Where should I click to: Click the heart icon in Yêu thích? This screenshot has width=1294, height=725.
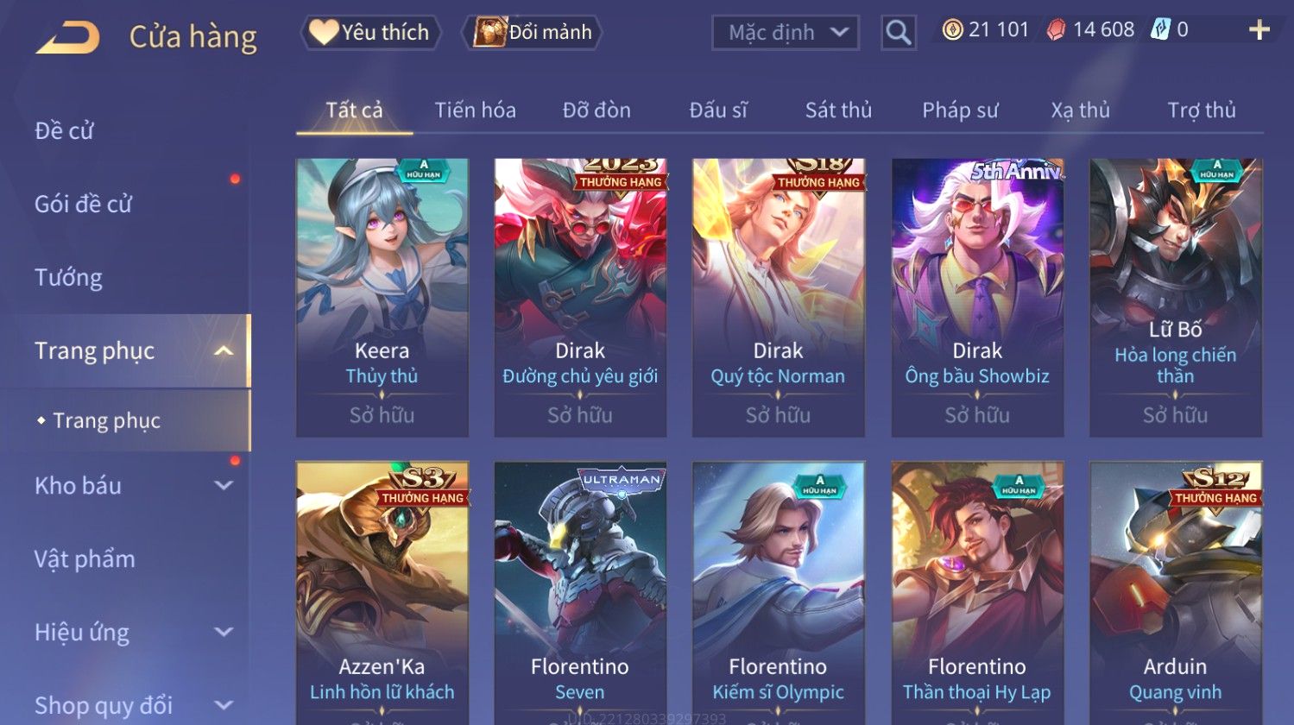tap(324, 32)
